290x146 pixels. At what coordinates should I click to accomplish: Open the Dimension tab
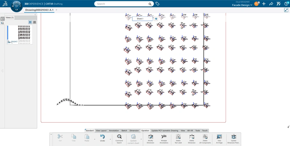pyautogui.click(x=134, y=131)
